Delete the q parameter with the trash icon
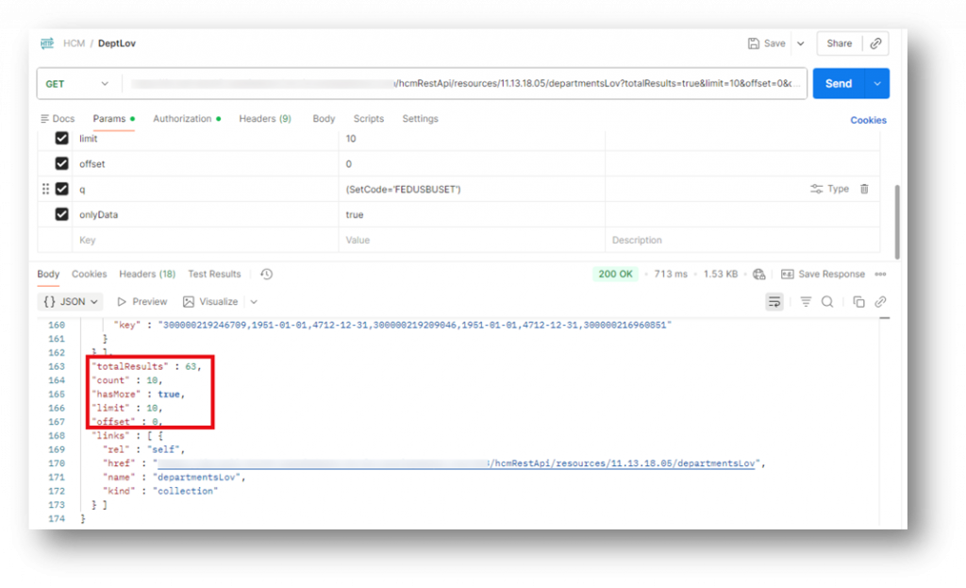 point(864,189)
